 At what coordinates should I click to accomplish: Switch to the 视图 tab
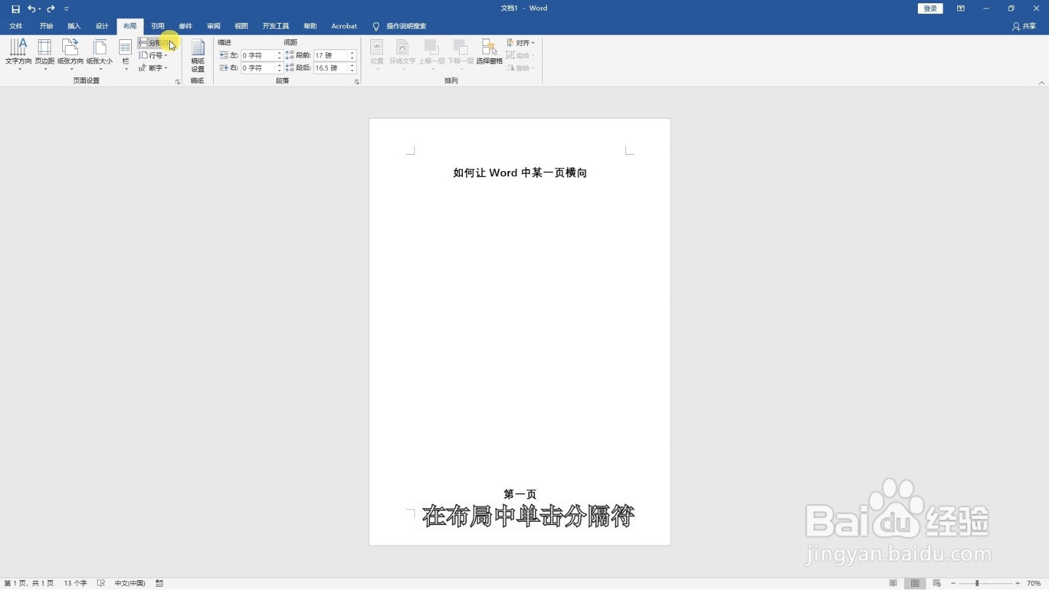click(241, 26)
